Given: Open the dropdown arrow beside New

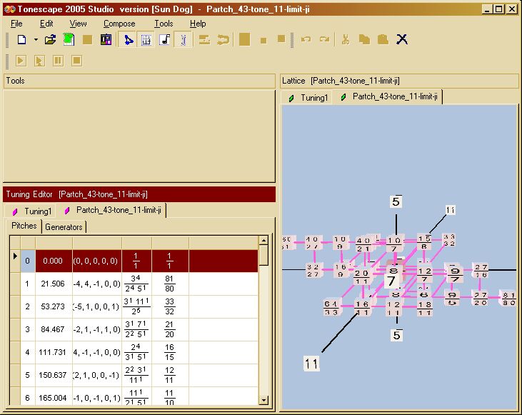Looking at the screenshot, I should click(36, 40).
